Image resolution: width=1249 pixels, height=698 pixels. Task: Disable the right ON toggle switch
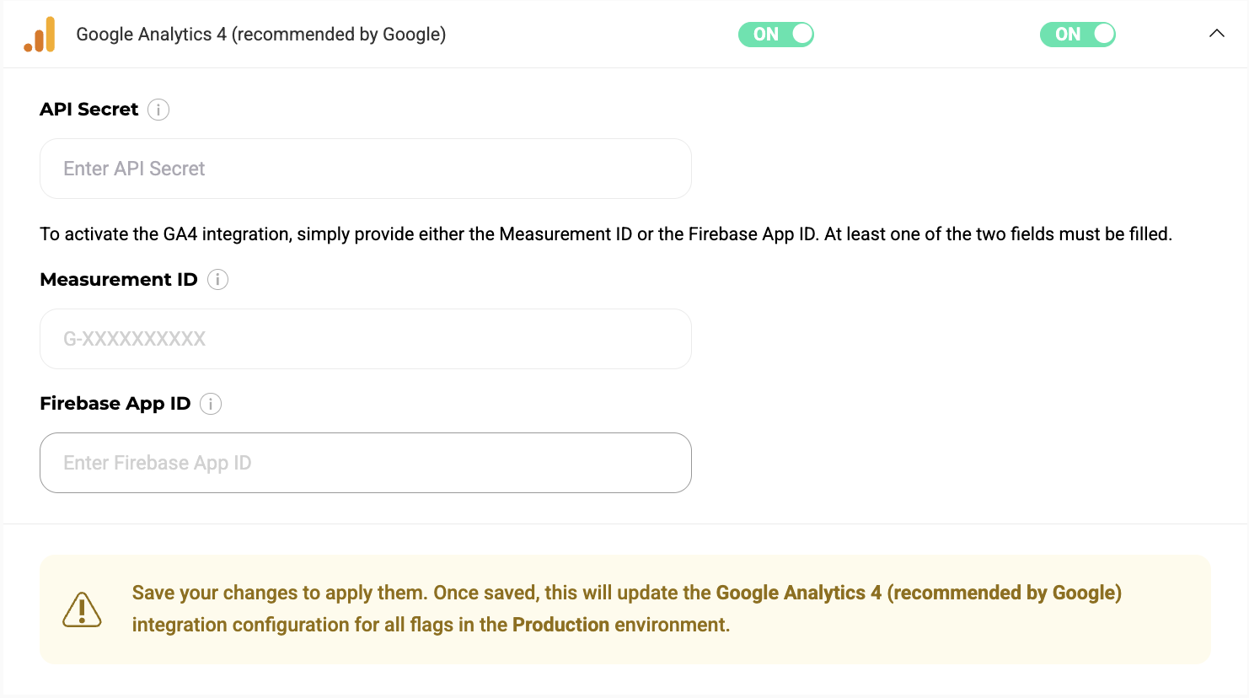[x=1077, y=35]
